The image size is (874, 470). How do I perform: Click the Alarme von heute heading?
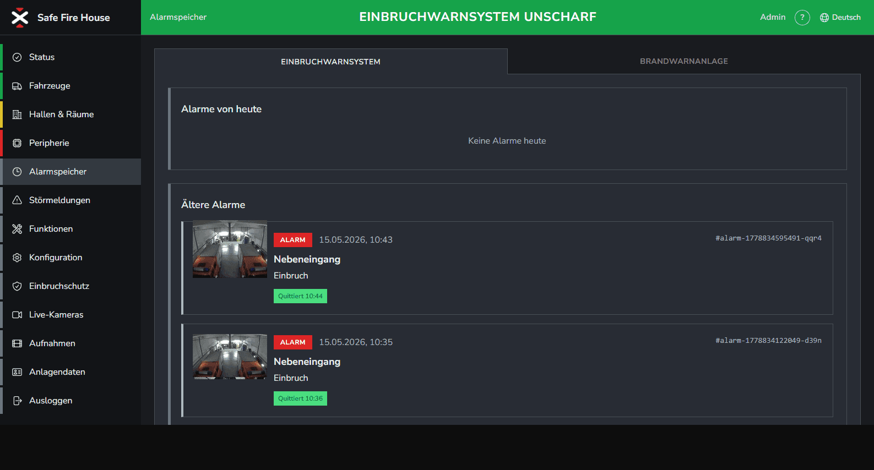pyautogui.click(x=221, y=109)
